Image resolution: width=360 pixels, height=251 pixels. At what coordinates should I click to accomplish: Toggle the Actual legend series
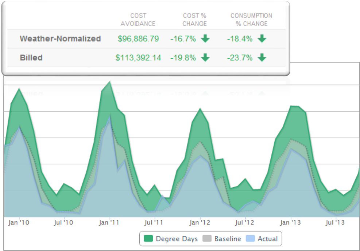[262, 239]
